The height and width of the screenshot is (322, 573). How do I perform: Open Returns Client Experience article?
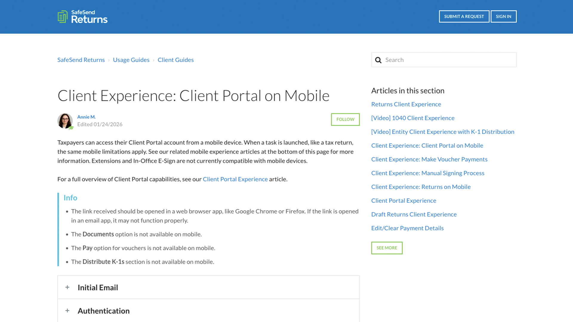point(406,104)
